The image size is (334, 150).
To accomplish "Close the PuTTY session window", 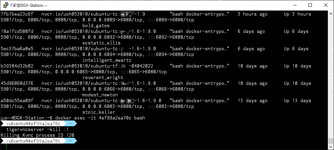I will click(x=325, y=5).
